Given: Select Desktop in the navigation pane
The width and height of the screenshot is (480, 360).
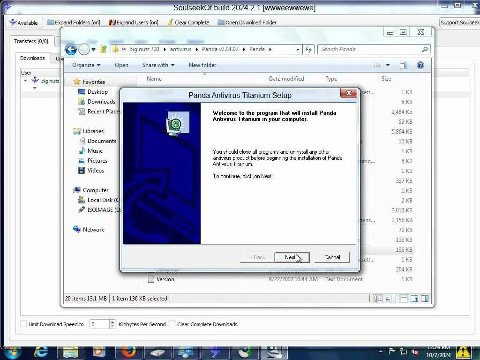Looking at the screenshot, I should point(97,91).
